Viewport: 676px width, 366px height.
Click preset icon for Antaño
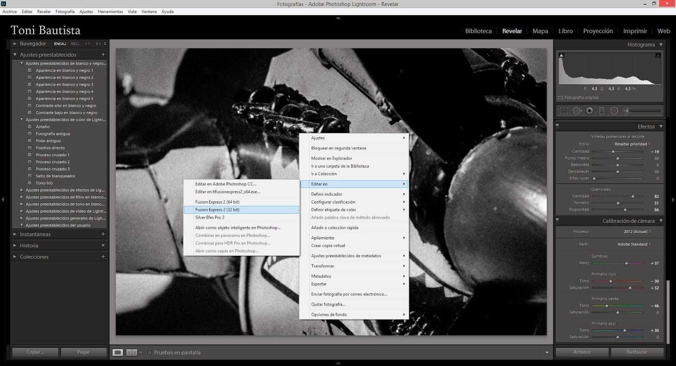pos(30,127)
